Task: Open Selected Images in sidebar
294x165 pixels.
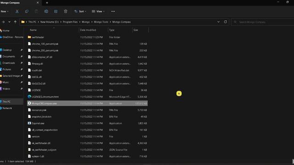Action: coord(11,76)
